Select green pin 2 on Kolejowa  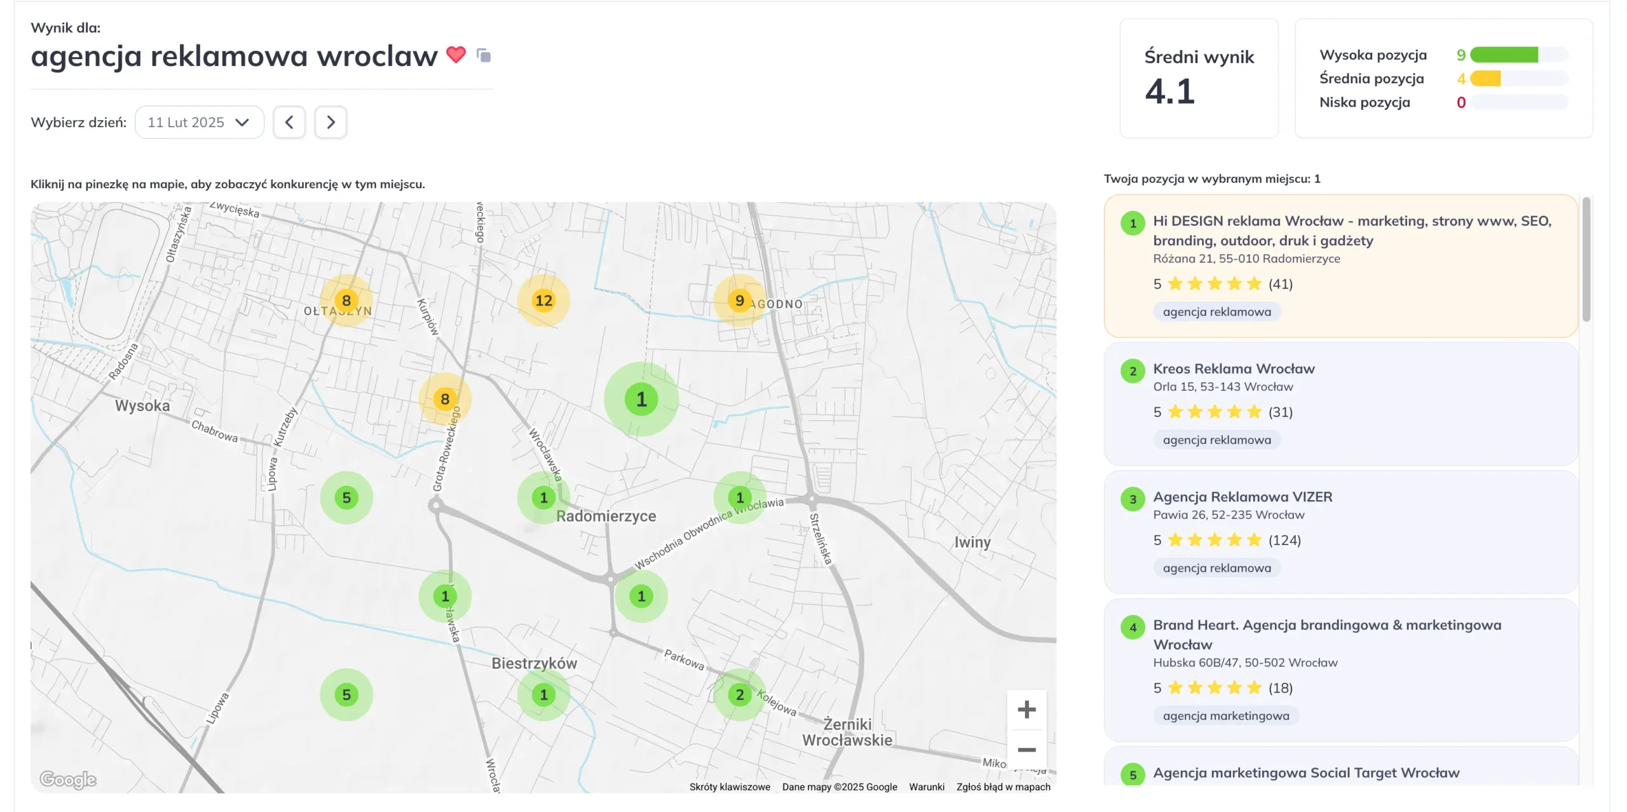pos(740,694)
